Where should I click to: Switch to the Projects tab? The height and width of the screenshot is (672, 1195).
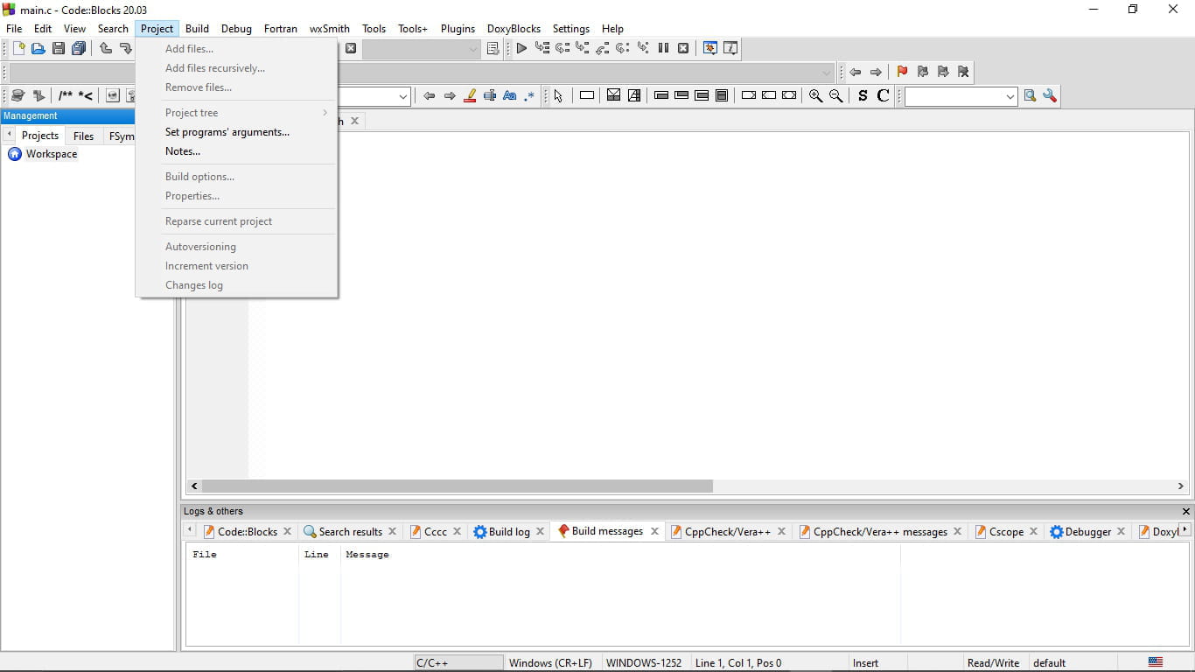coord(40,136)
